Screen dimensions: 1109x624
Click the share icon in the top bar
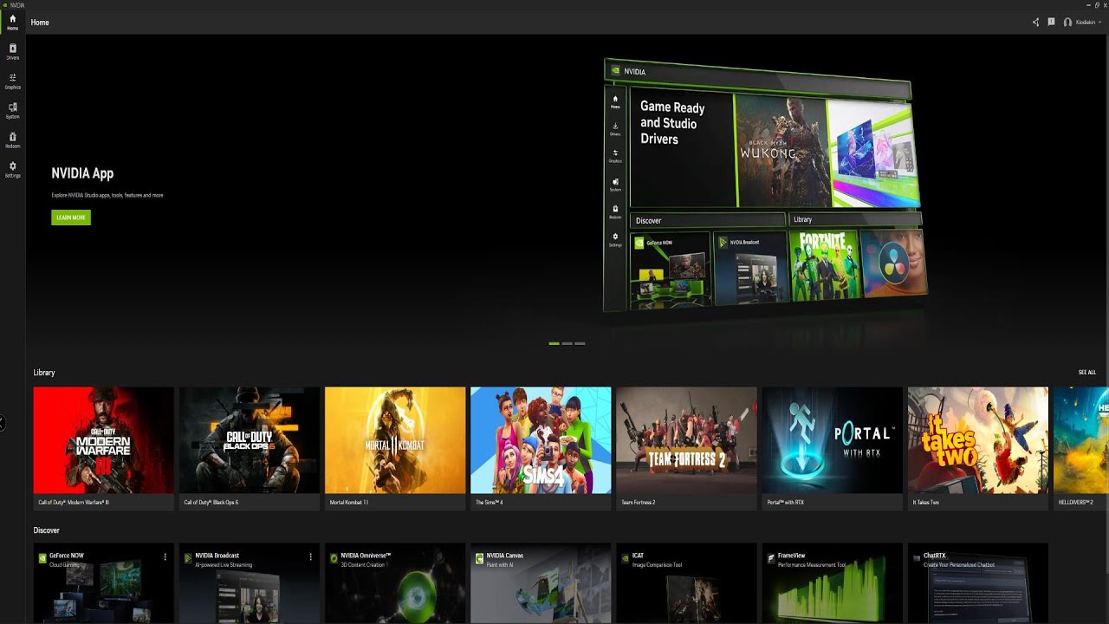1035,23
